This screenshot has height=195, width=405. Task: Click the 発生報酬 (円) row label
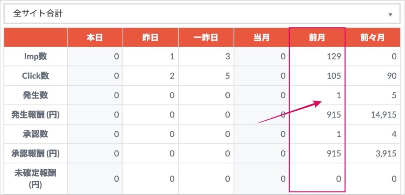point(35,115)
